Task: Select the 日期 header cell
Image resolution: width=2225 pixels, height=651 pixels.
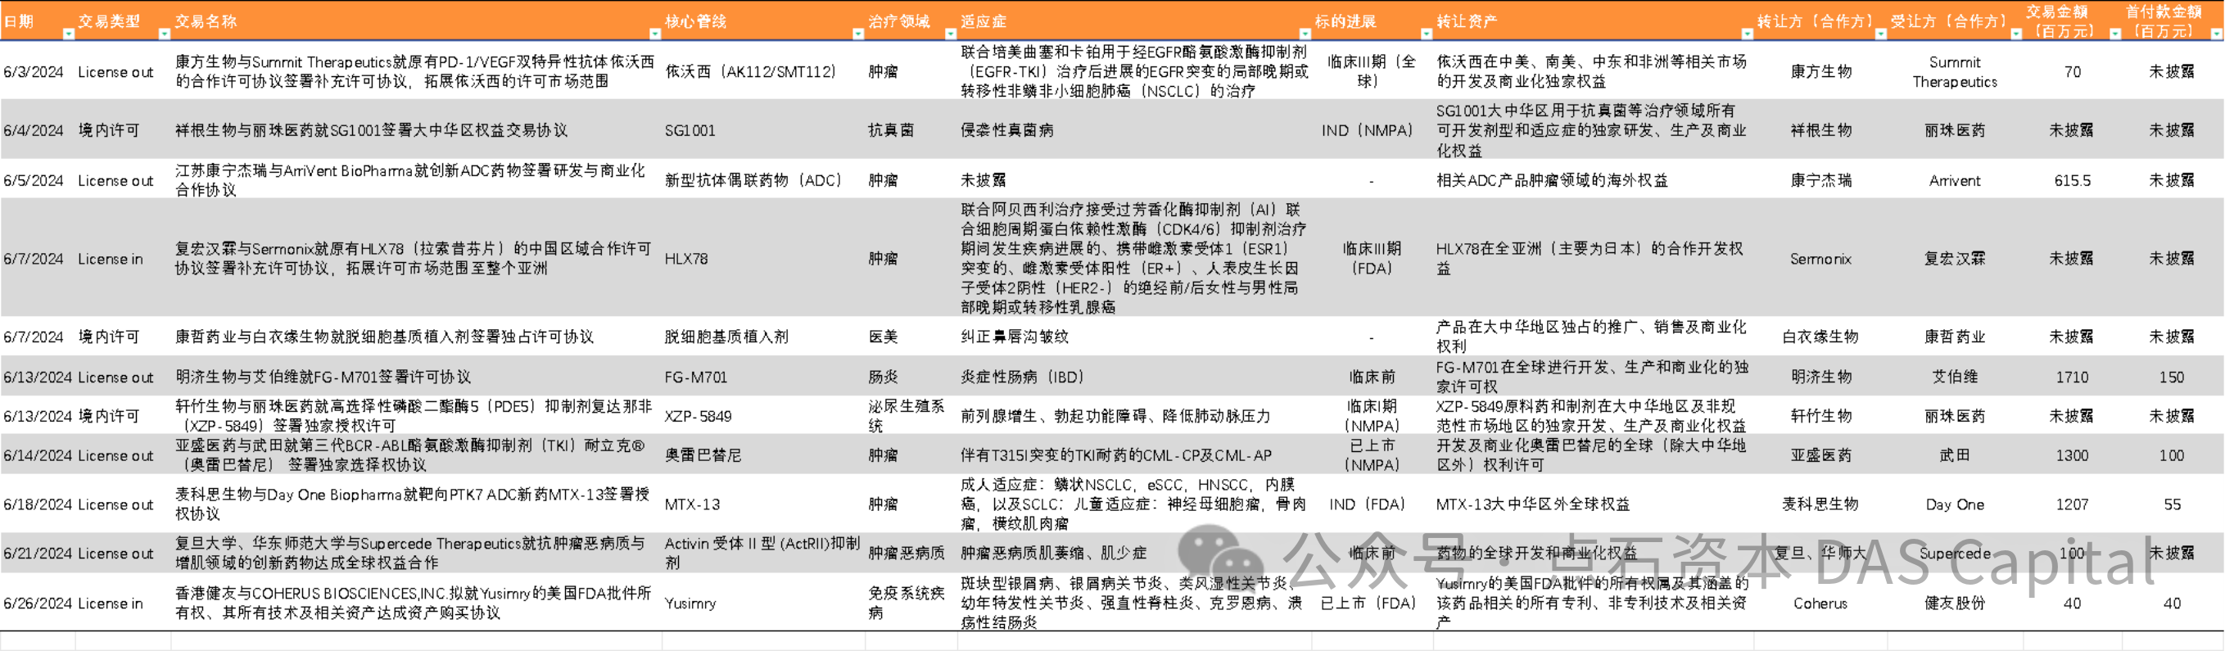Action: [19, 21]
